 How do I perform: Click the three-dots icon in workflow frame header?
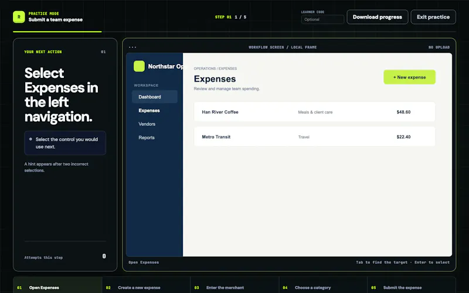(132, 47)
